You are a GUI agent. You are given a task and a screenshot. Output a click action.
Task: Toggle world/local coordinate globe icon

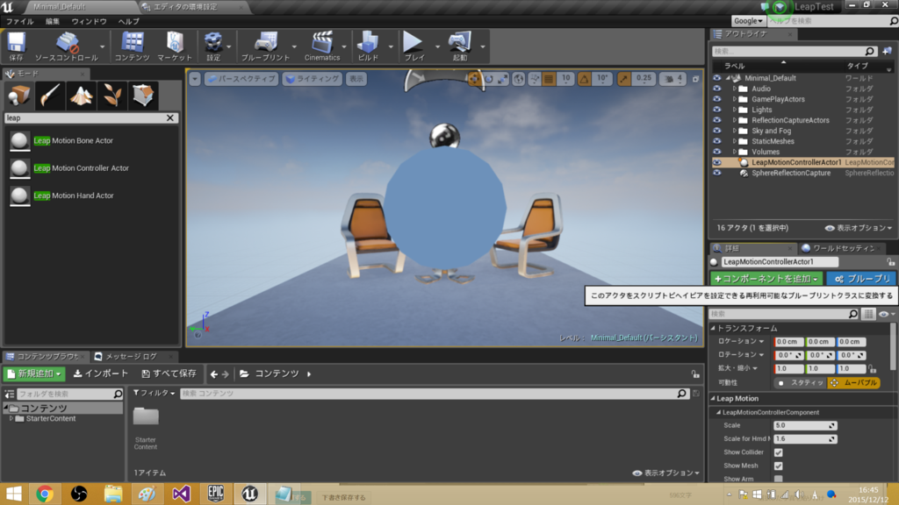[518, 79]
